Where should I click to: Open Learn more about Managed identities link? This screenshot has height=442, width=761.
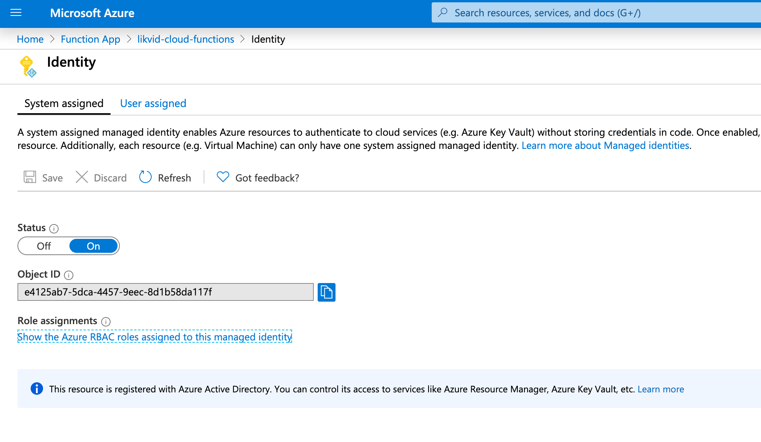pyautogui.click(x=605, y=145)
